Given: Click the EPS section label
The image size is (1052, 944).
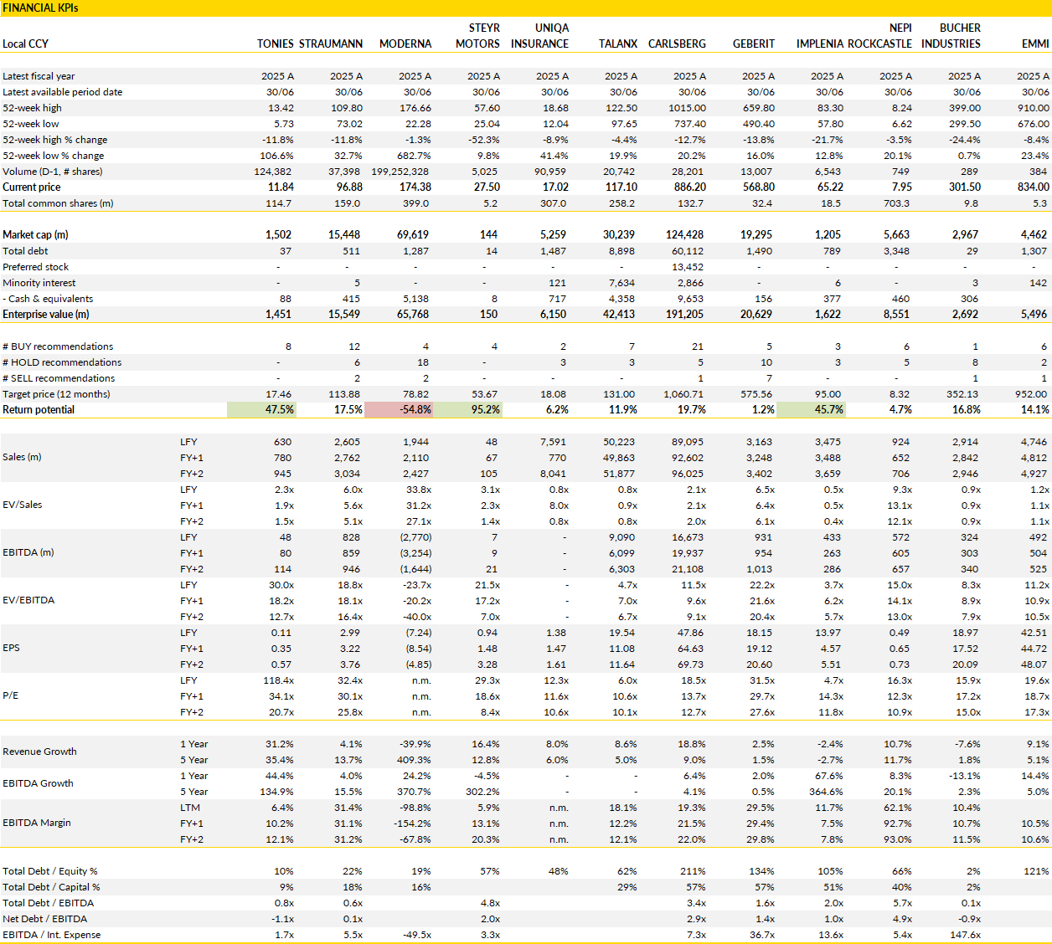Looking at the screenshot, I should click(x=11, y=648).
